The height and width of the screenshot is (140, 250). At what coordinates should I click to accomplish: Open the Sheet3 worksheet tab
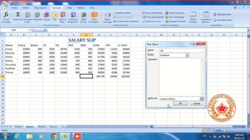click(x=54, y=127)
